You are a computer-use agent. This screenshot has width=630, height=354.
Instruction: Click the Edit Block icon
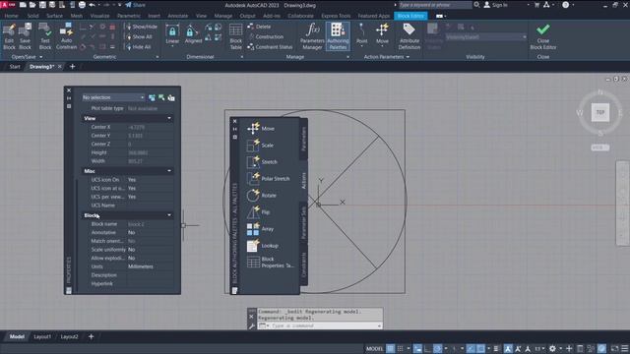pos(9,36)
